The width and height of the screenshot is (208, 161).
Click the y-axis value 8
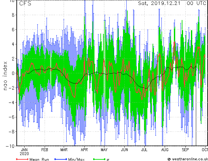(x=13, y=15)
